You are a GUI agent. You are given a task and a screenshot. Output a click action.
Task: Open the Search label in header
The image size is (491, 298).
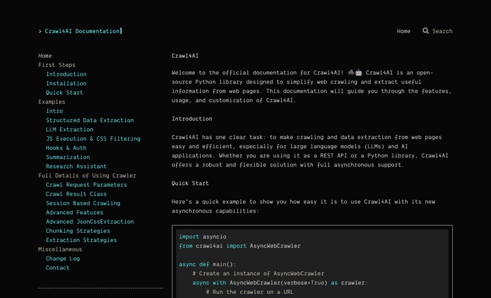(x=442, y=31)
